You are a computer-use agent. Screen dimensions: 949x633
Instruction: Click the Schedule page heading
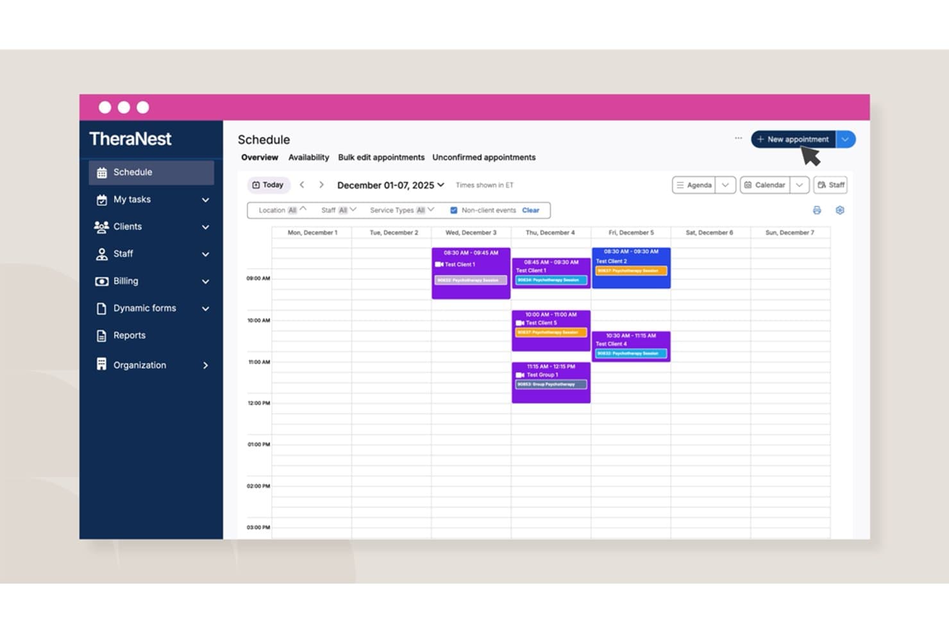point(264,140)
